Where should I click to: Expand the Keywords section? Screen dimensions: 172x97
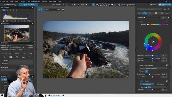pyautogui.click(x=1, y=68)
